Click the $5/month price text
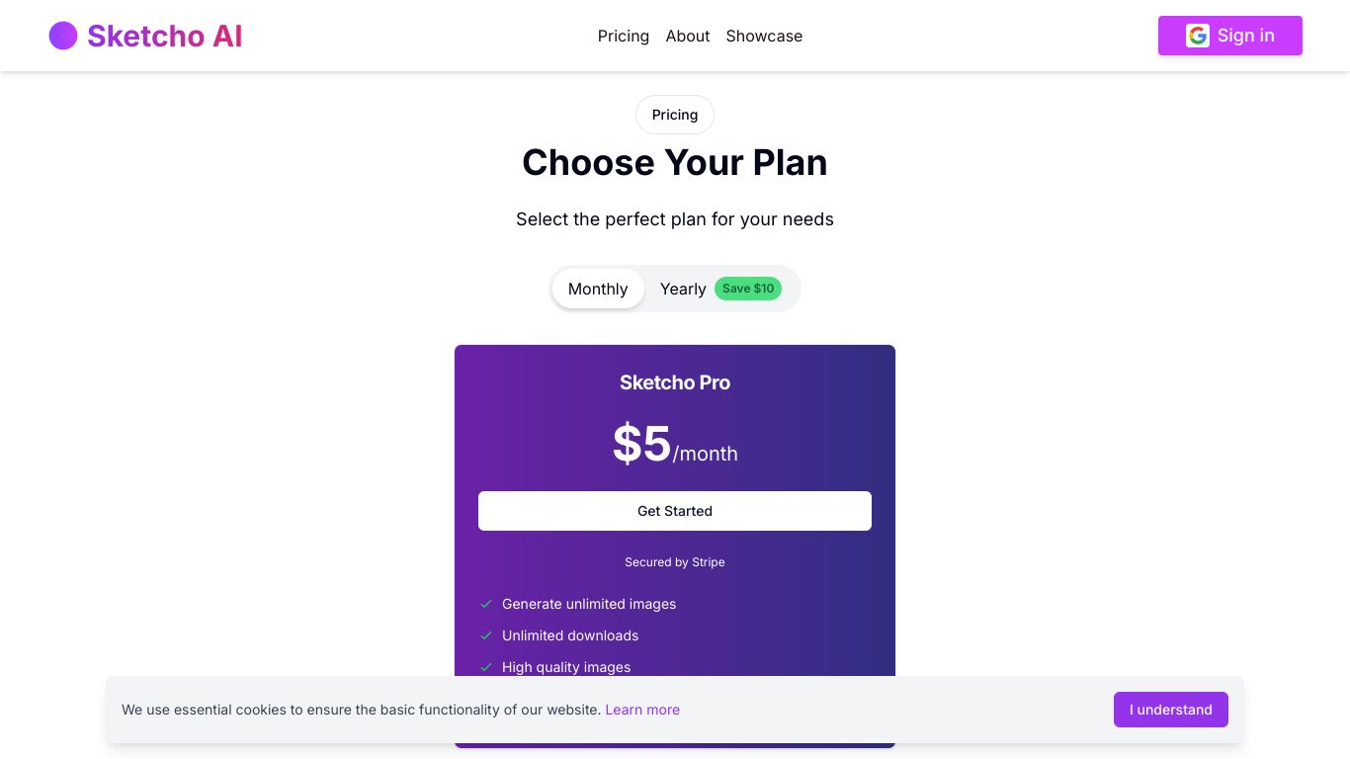1350x759 pixels. 675,444
